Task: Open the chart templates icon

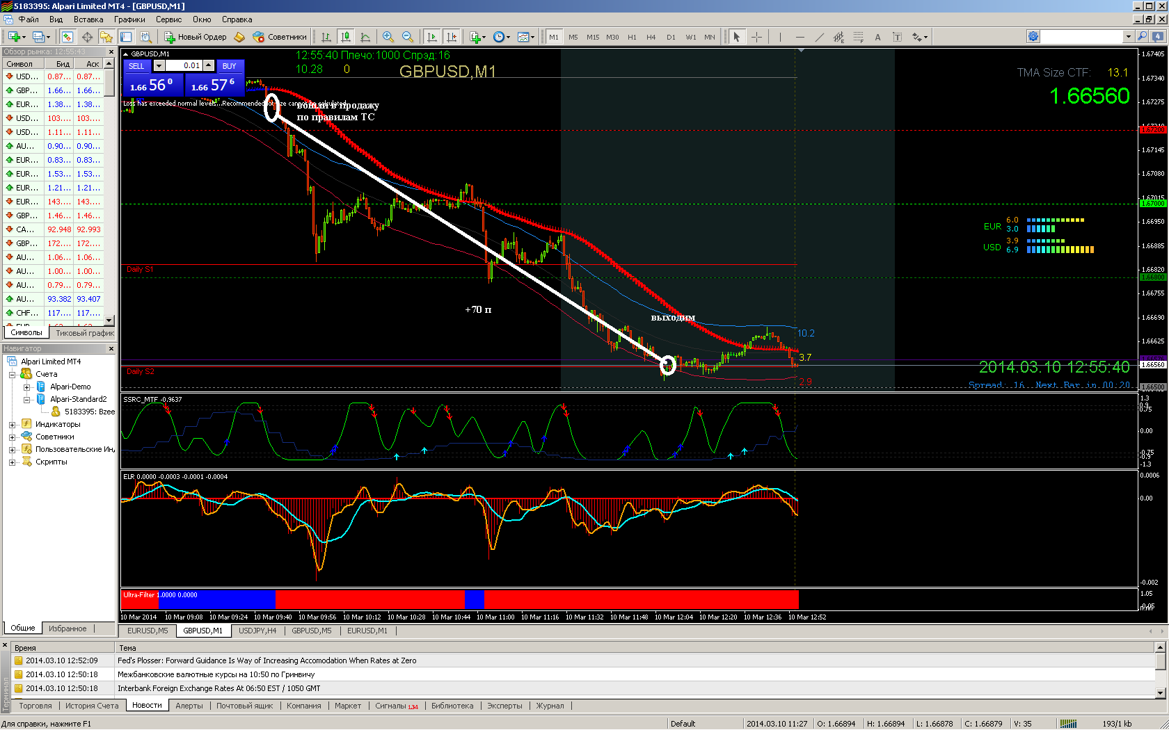Action: tap(526, 37)
